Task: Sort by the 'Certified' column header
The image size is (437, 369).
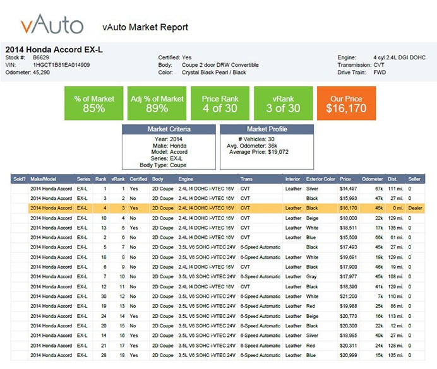Action: coord(138,179)
